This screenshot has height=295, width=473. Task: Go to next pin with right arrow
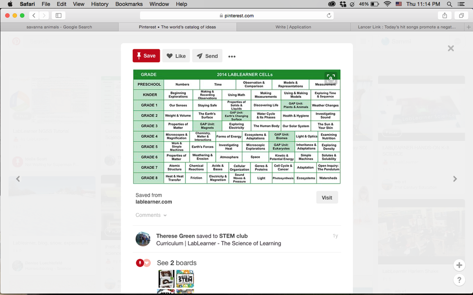pos(455,179)
